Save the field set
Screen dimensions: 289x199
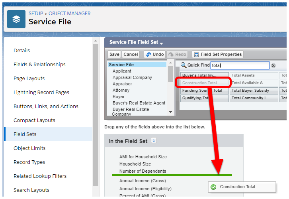[x=114, y=54]
